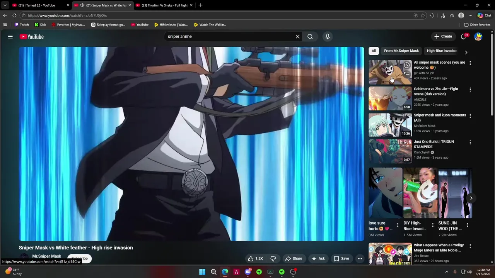This screenshot has height=278, width=495.
Task: Add 'All sniper mask scenes' to queue
Action: (x=407, y=74)
